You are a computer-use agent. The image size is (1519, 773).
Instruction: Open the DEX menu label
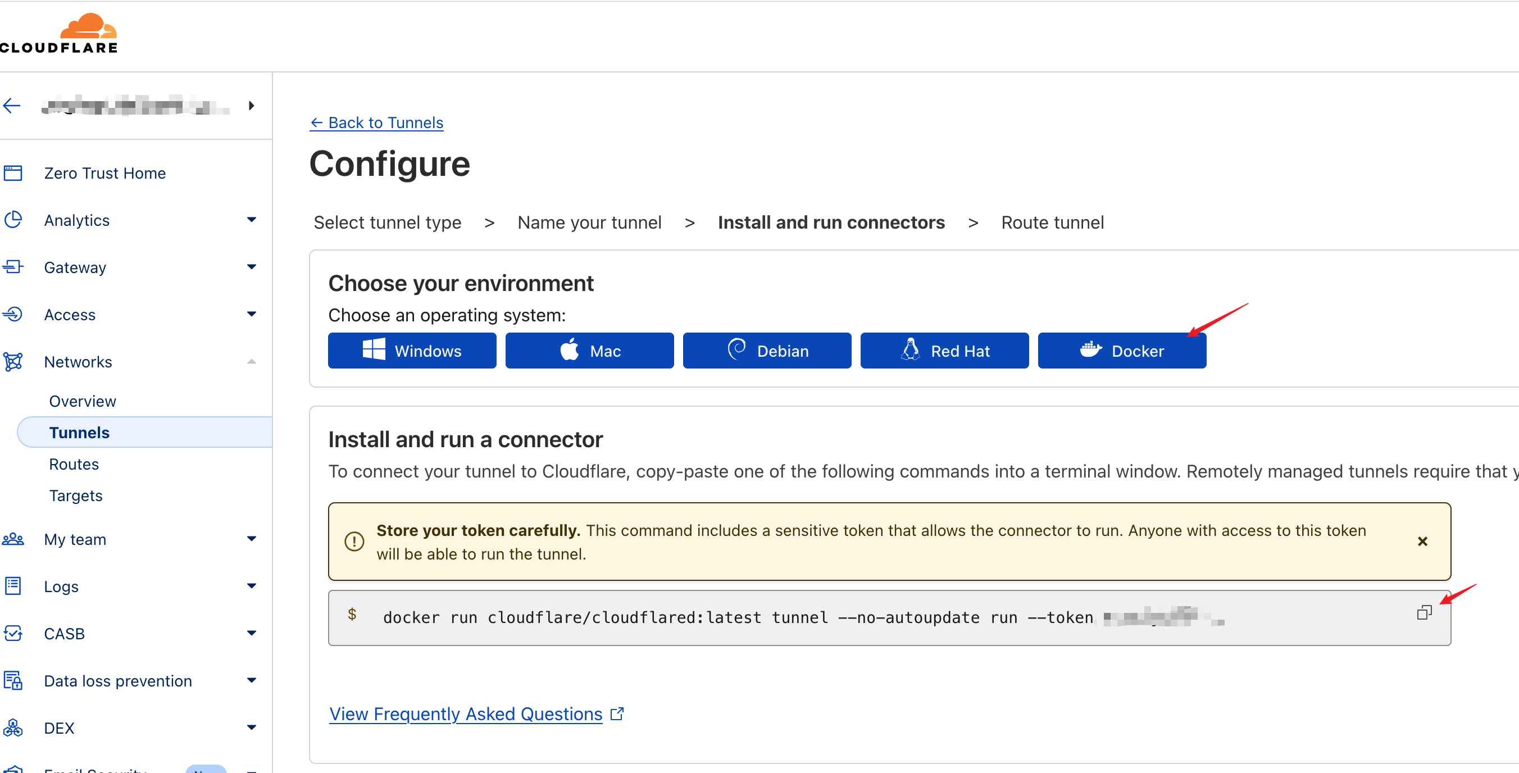point(60,727)
